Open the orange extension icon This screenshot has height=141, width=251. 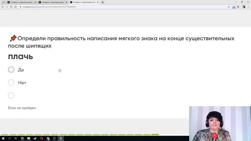[238, 7]
